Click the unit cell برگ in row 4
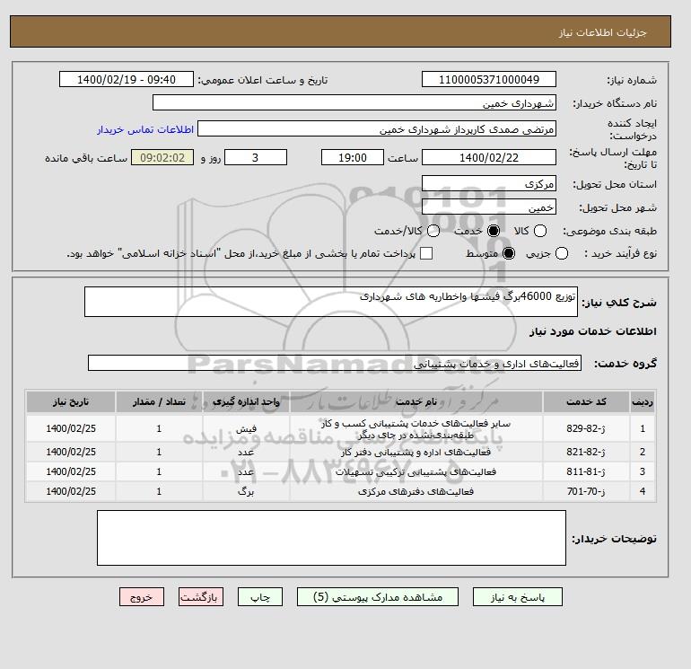This screenshot has width=691, height=669. point(247,491)
